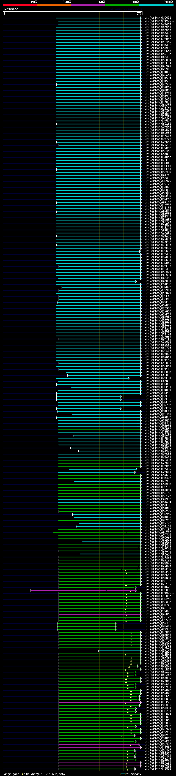Viewport: 176px width, 776px height.
Task: Select hit label UniRef100_Q8W1K9
Action: (158, 651)
